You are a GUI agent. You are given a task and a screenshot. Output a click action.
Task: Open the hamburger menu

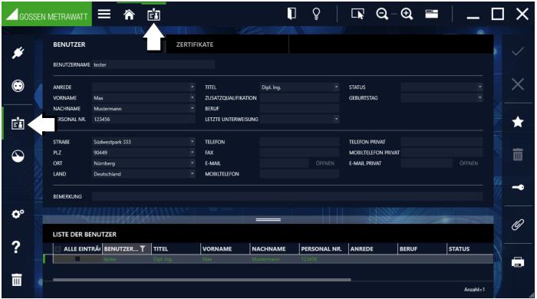[104, 15]
